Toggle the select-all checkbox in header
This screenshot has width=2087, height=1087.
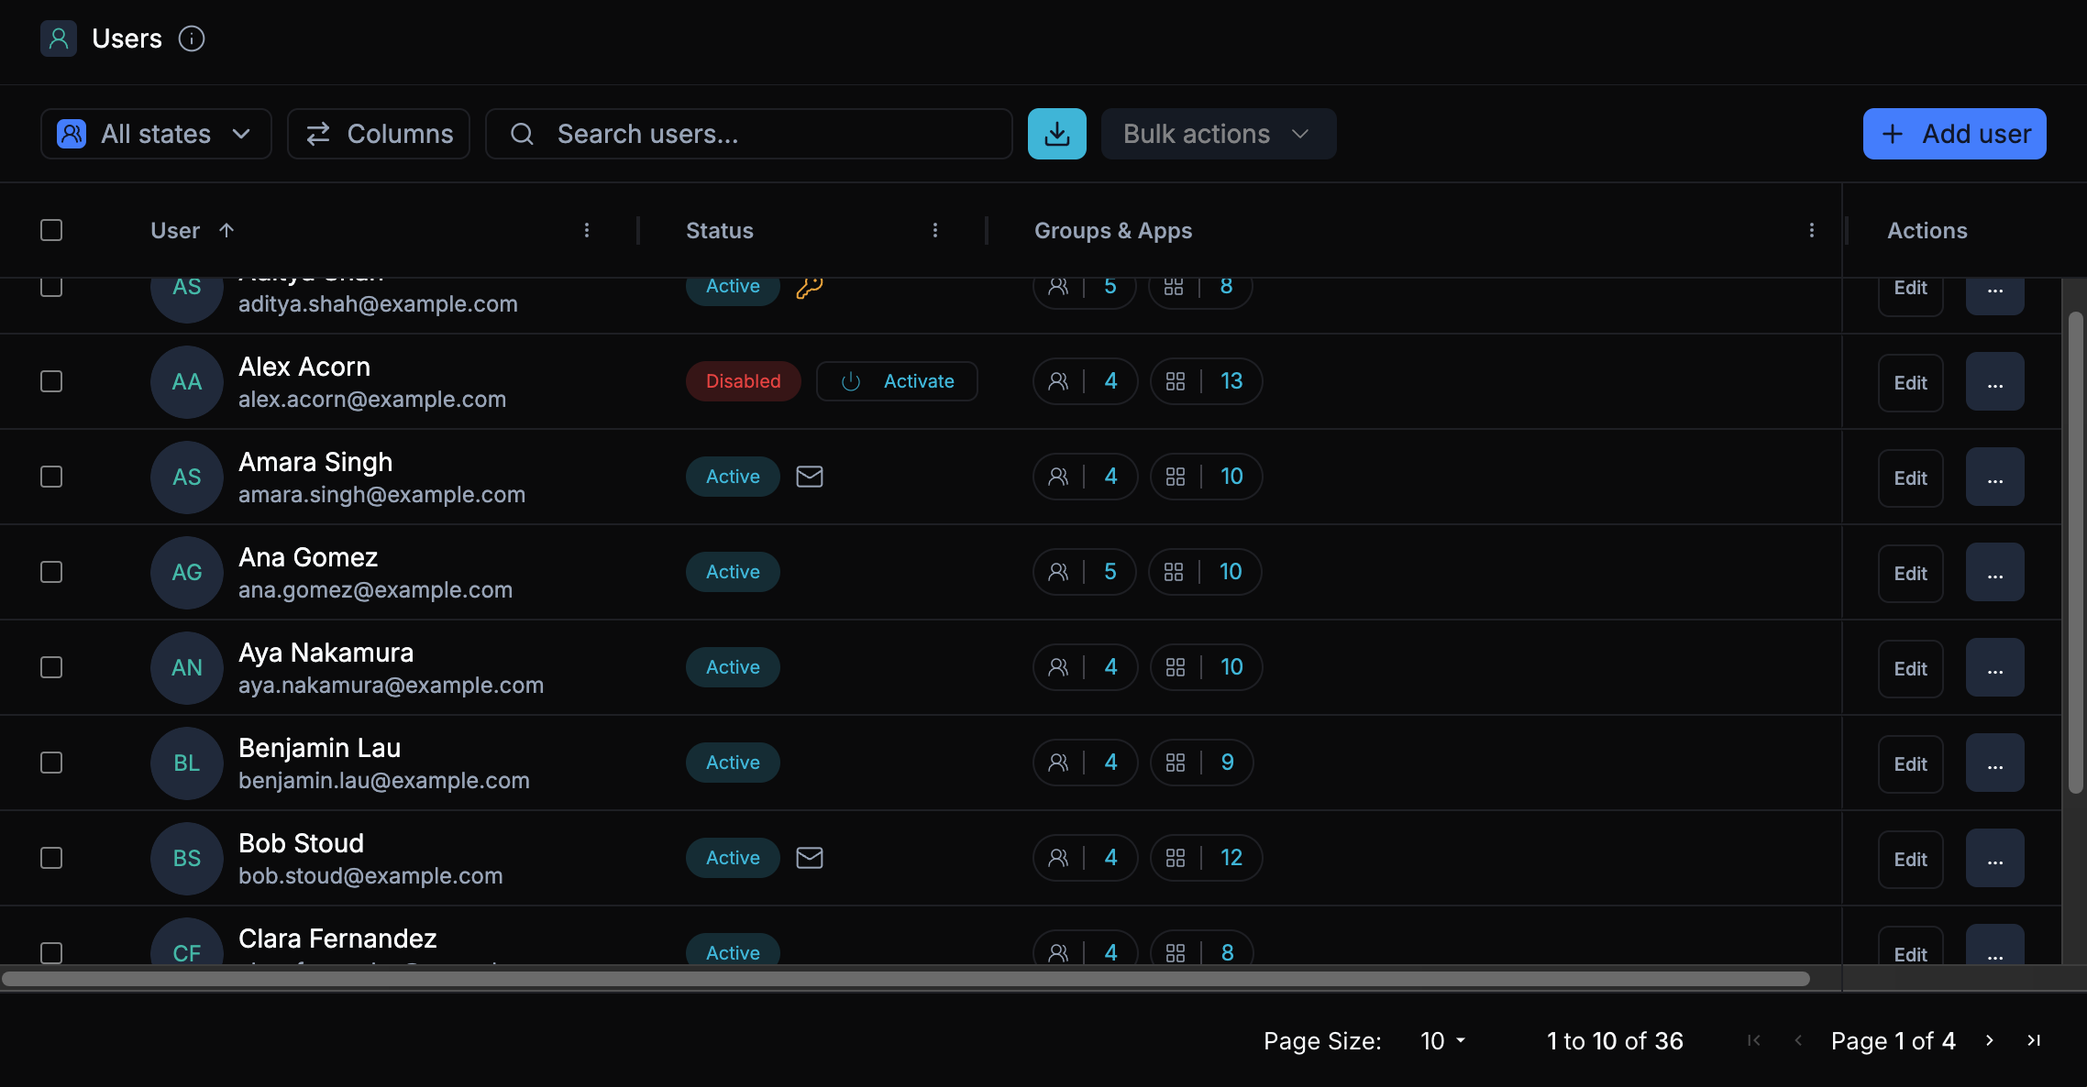pyautogui.click(x=51, y=230)
